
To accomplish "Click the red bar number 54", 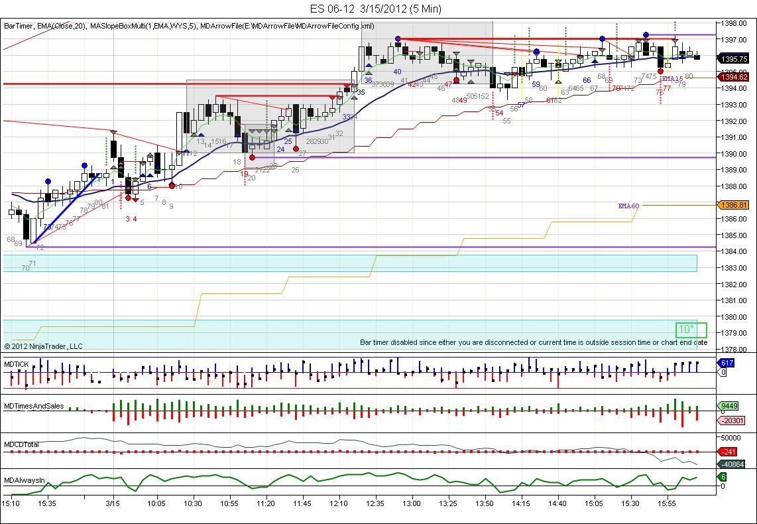I will [x=499, y=113].
